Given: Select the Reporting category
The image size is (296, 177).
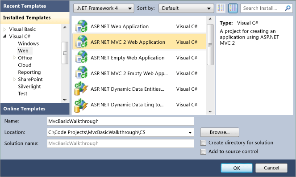Looking at the screenshot, I should coord(29,72).
